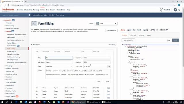Open the styles.css code tab
The width and height of the screenshot is (184, 104).
click(141, 35)
